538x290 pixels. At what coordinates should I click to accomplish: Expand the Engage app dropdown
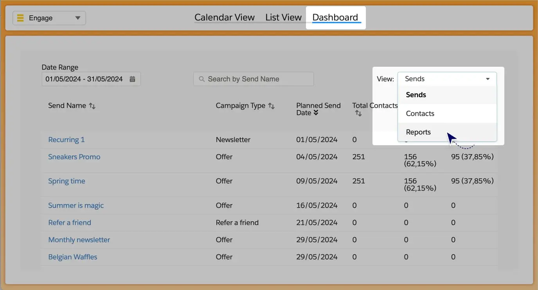tap(77, 18)
